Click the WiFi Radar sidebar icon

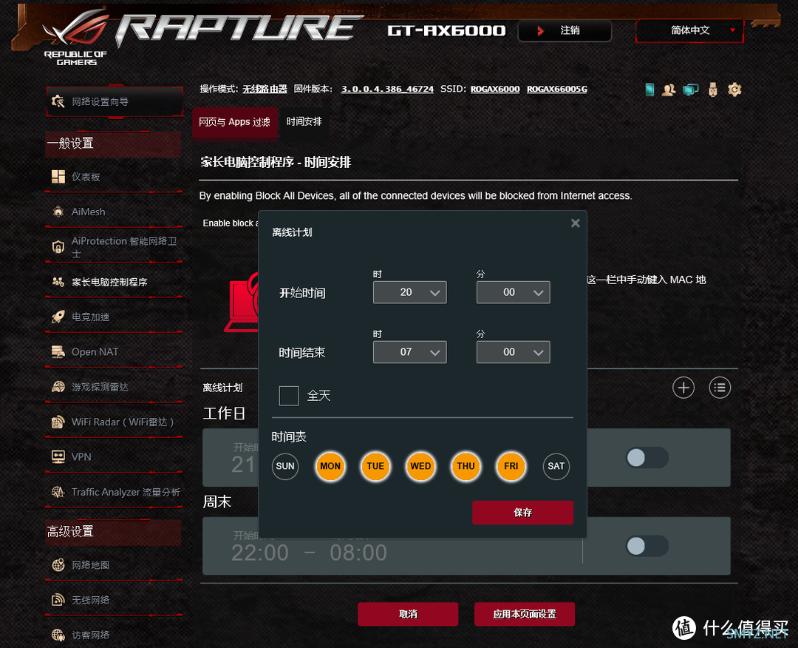pyautogui.click(x=58, y=422)
